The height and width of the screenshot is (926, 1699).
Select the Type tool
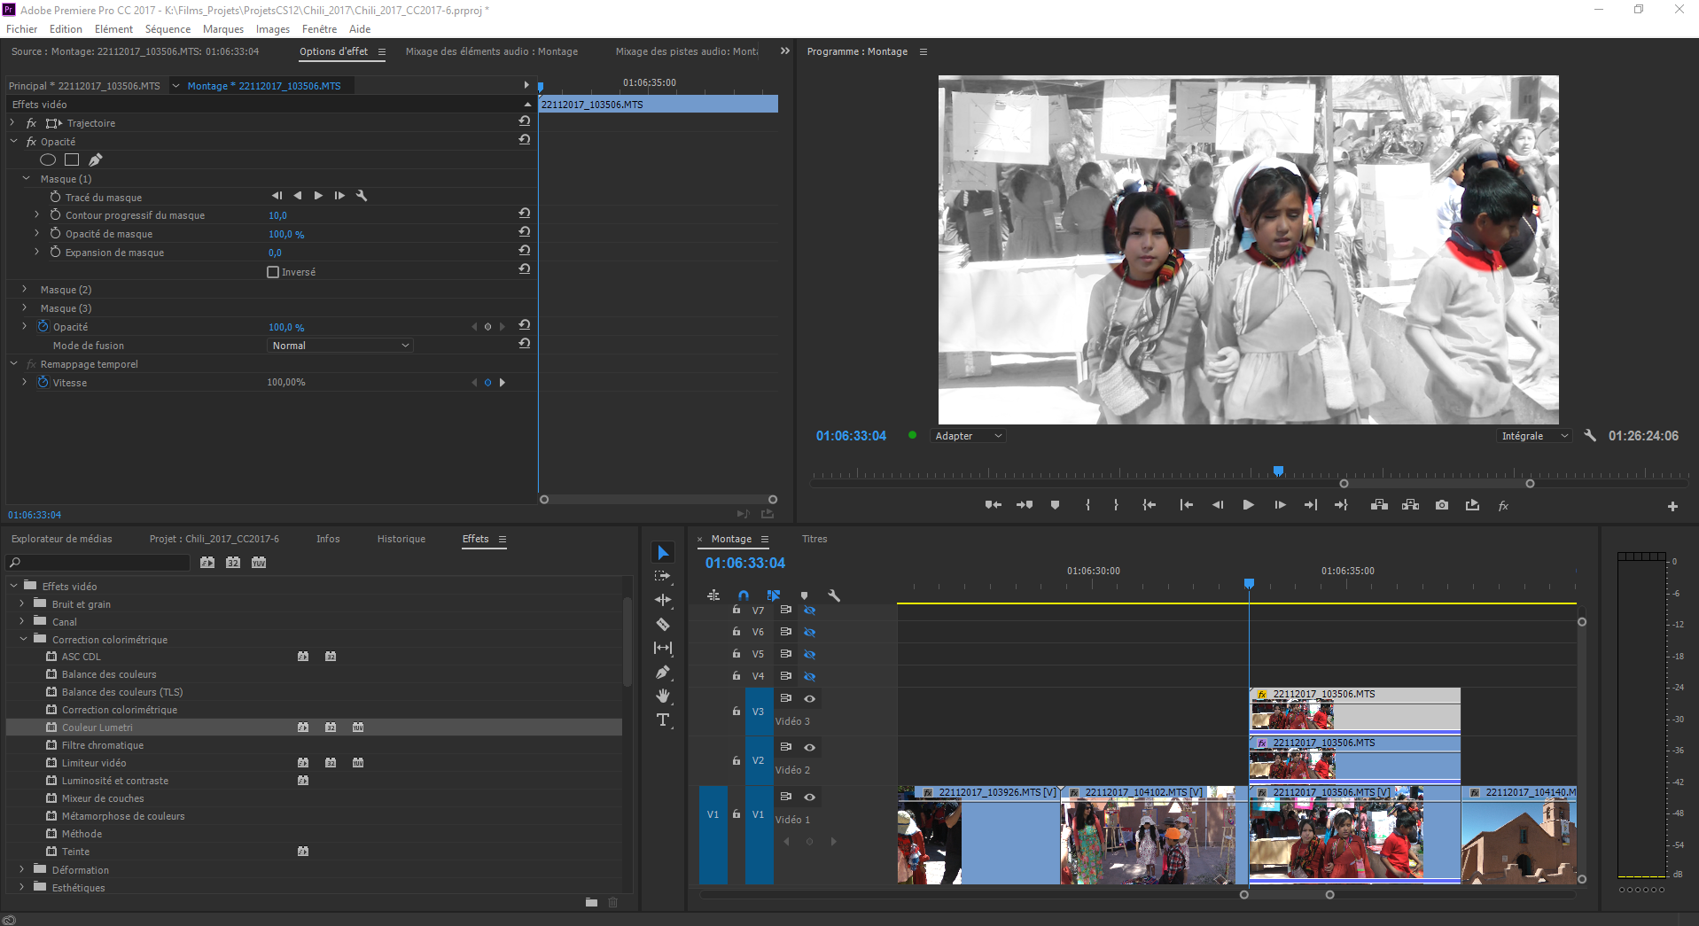tap(663, 720)
